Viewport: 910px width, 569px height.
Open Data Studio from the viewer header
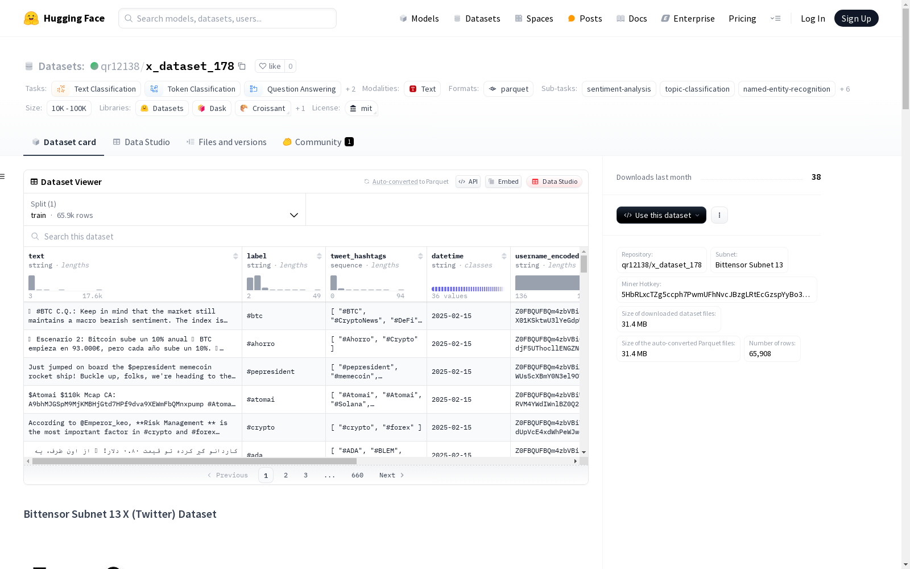pyautogui.click(x=554, y=182)
